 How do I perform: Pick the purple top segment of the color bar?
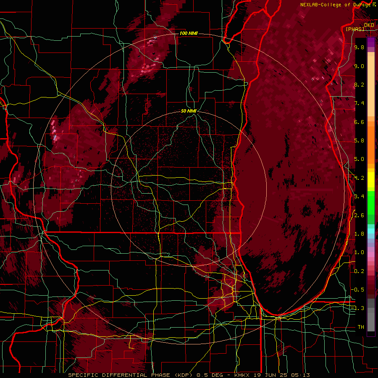[x=371, y=42]
